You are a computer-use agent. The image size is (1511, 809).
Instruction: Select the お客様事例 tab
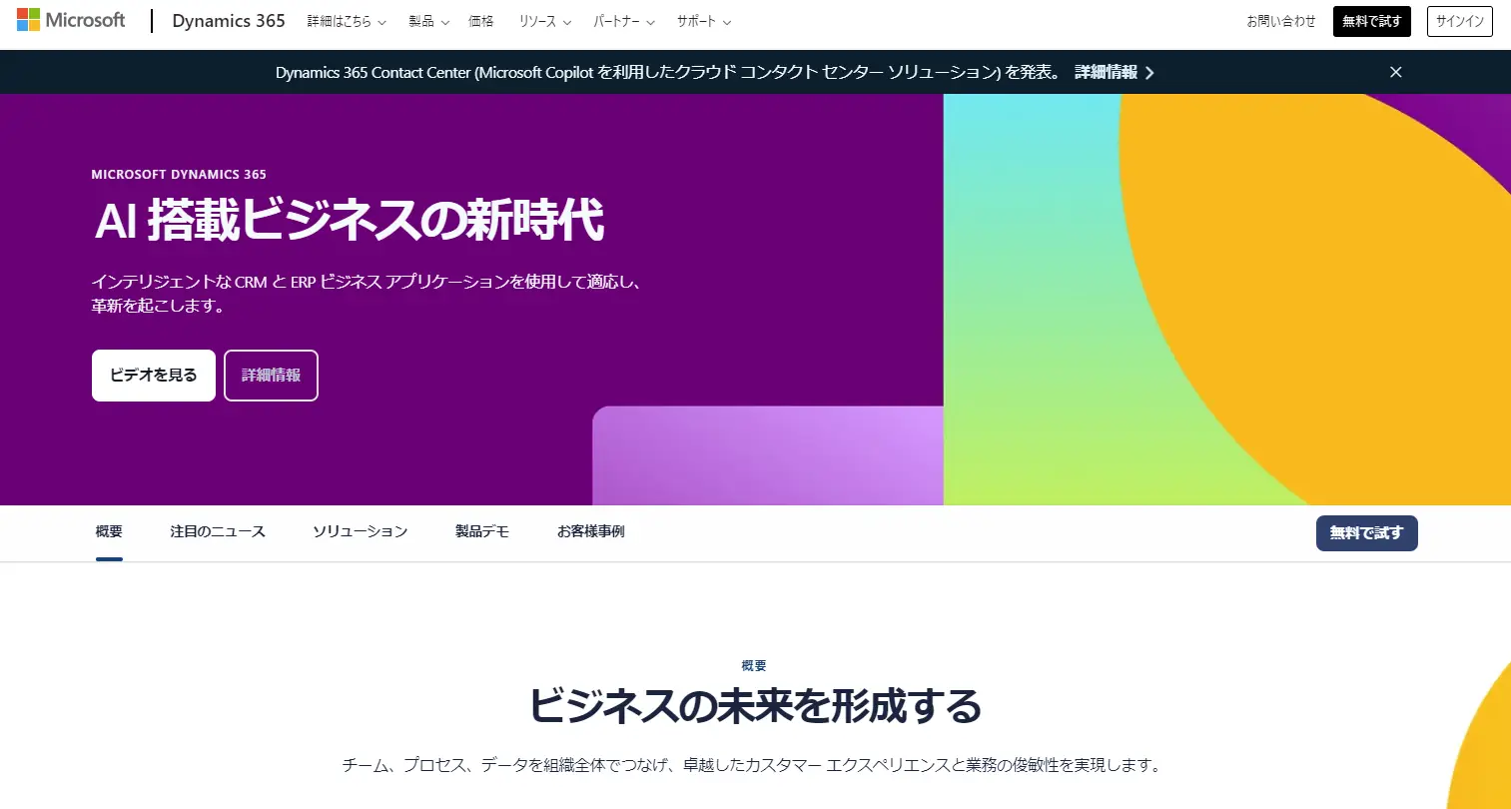coord(591,532)
